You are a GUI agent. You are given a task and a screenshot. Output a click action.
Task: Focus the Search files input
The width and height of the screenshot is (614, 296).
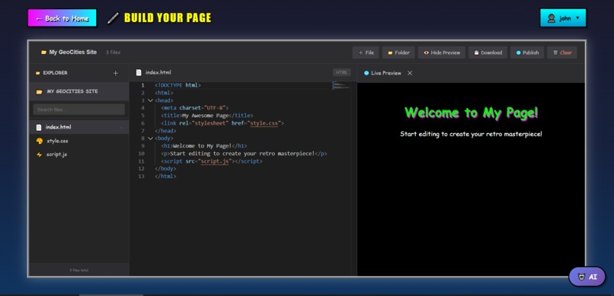(79, 110)
